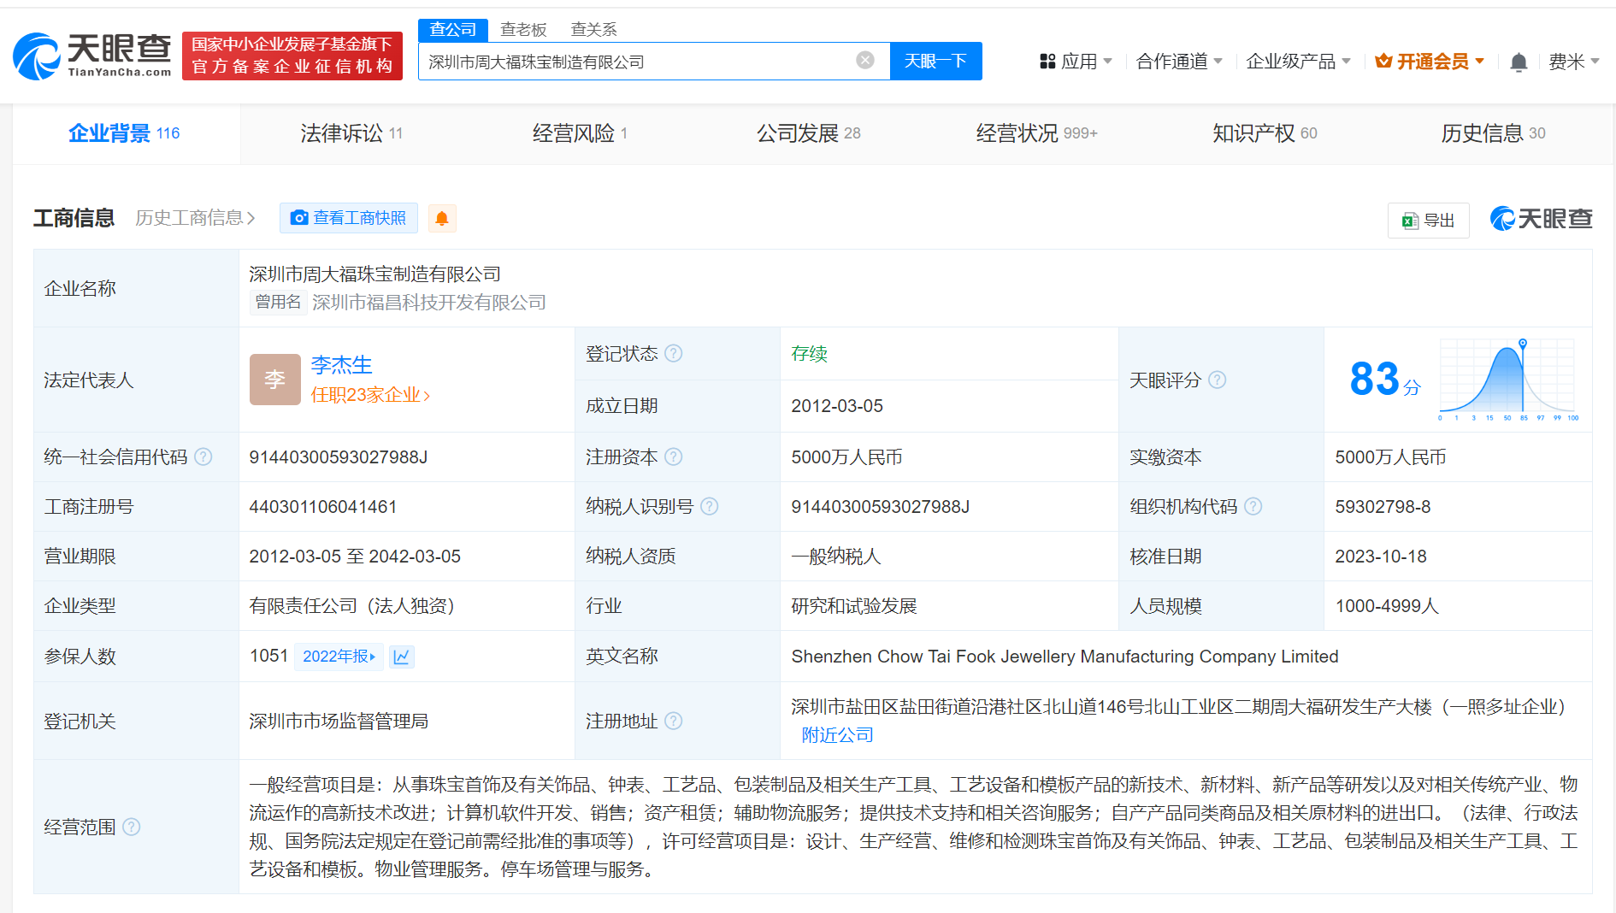Open the chart icon beside 参保人数 1051
The height and width of the screenshot is (913, 1616).
click(402, 657)
